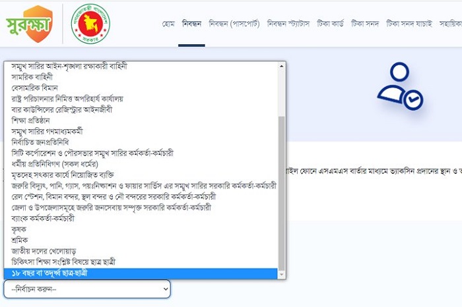Open the টিকা সনদ যাচাই link

tap(409, 24)
